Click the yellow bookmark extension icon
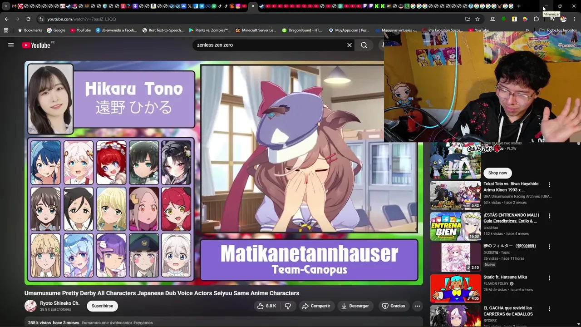 point(514,19)
